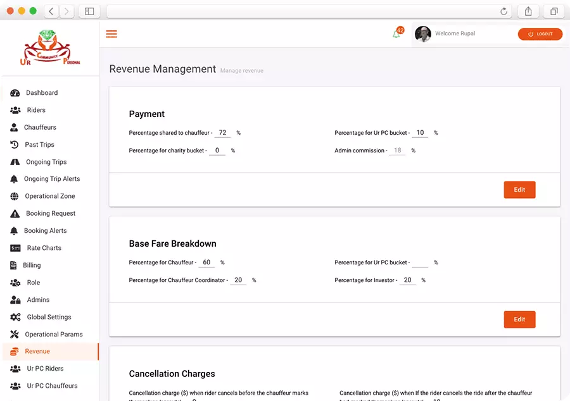
Task: Select the Revenue menu entry
Action: pyautogui.click(x=50, y=351)
